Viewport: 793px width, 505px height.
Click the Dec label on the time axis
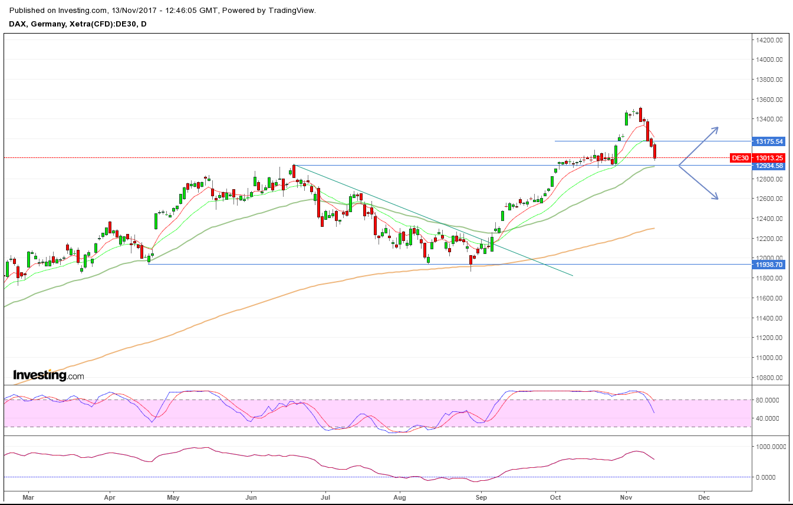point(703,497)
